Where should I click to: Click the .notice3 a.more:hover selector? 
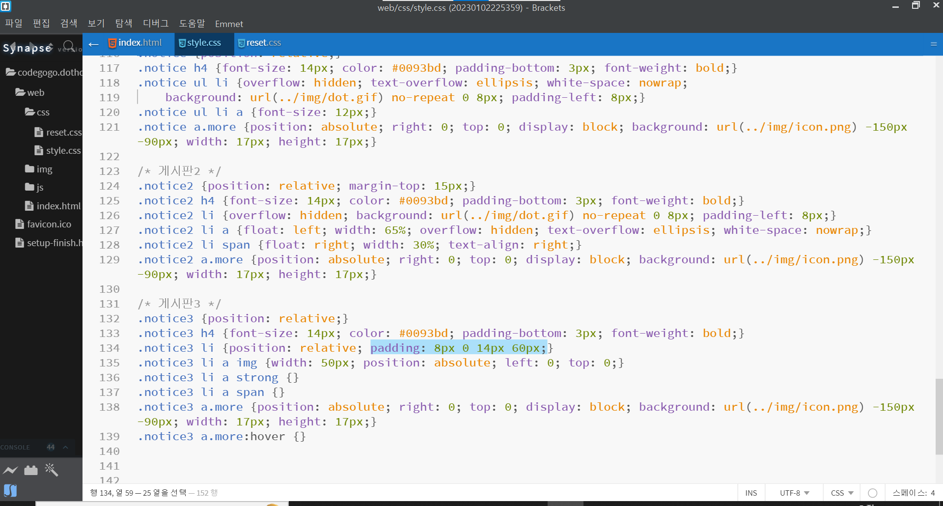point(211,436)
